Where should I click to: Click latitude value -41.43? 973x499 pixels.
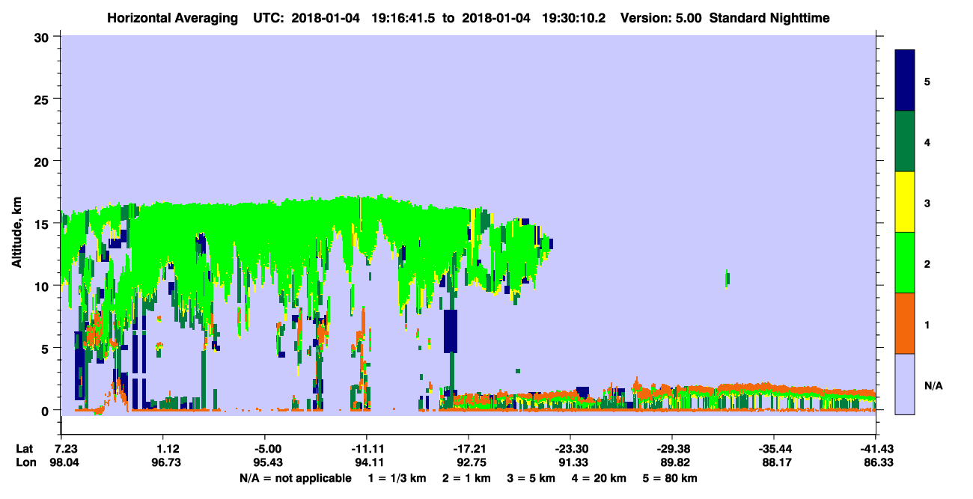(x=876, y=449)
